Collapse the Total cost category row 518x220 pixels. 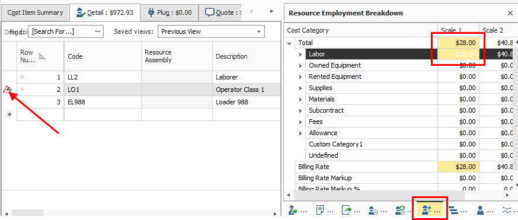pos(290,43)
